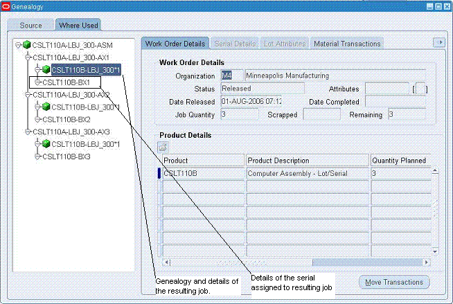Image resolution: width=453 pixels, height=304 pixels.
Task: Toggle expander of CSLT110B-BX1 node
Action: pos(37,82)
